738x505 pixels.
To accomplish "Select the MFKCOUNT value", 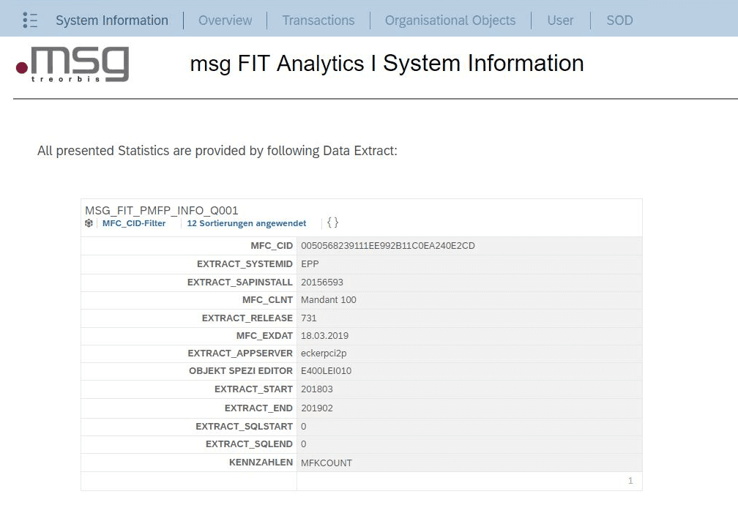I will (327, 463).
